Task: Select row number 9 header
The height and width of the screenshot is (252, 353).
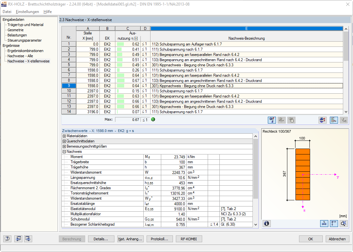Action: (69, 86)
